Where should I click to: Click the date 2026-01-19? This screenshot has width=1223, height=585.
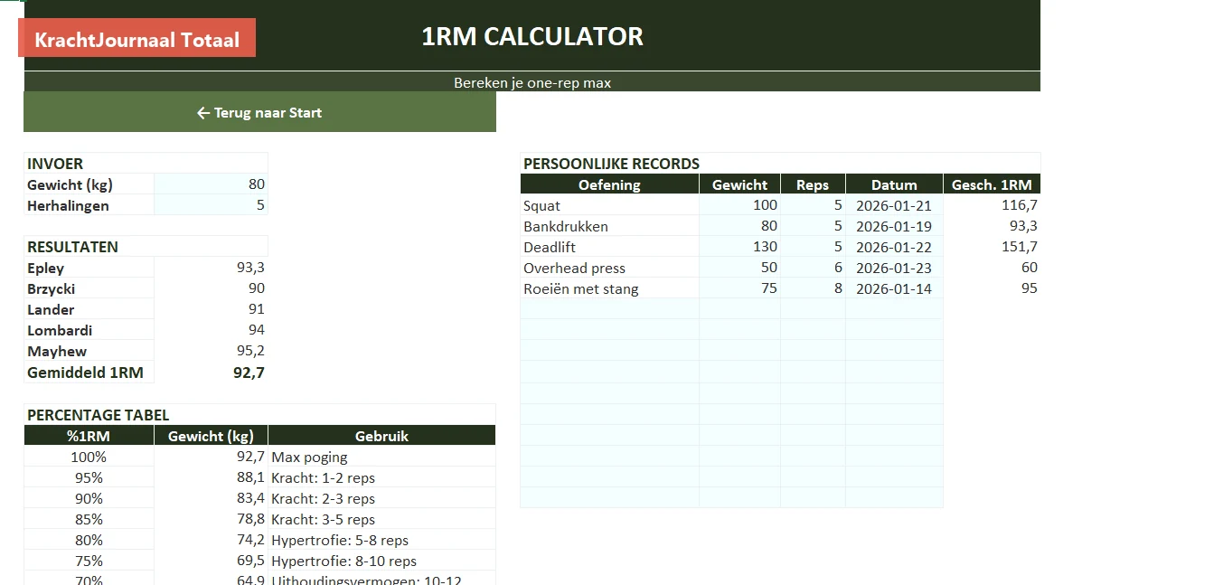point(894,226)
